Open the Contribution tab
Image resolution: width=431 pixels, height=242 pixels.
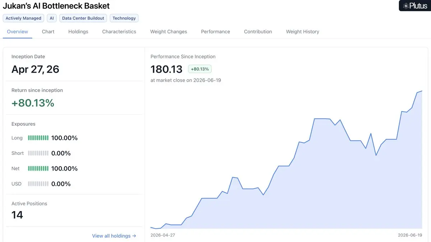click(x=258, y=32)
